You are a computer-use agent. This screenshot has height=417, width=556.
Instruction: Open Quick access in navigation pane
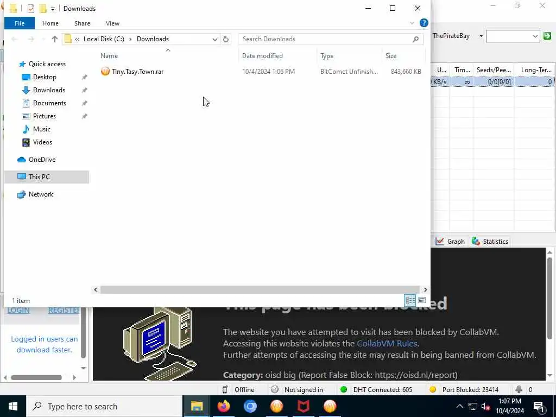47,64
